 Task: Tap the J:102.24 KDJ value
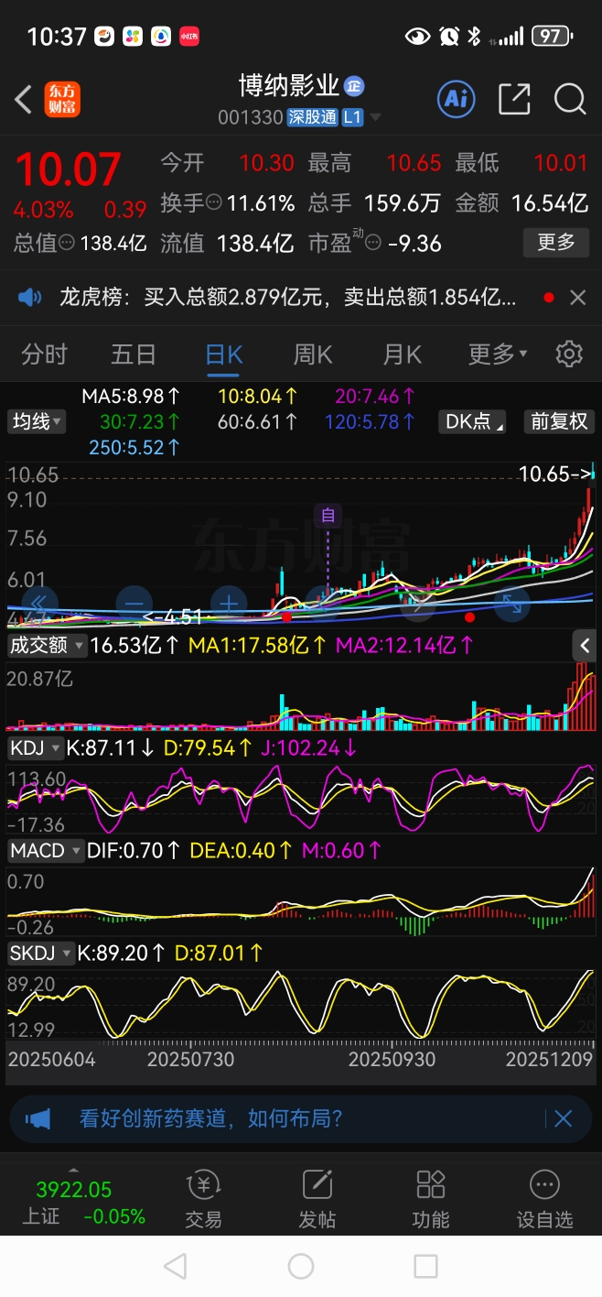[x=309, y=747]
